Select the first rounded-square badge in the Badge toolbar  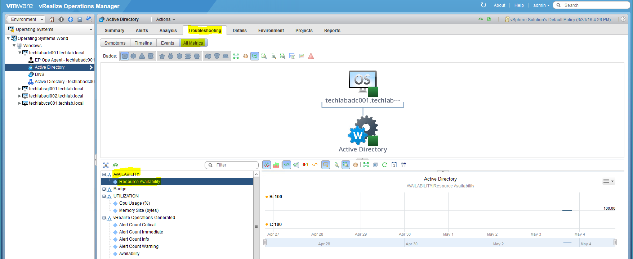(125, 56)
